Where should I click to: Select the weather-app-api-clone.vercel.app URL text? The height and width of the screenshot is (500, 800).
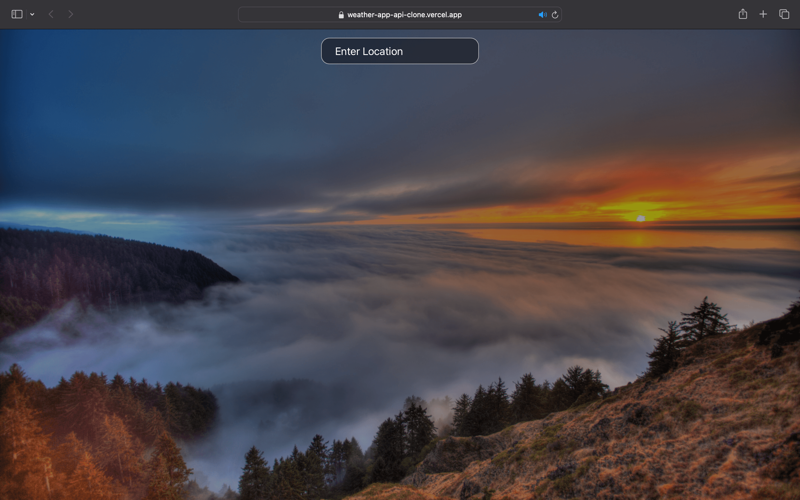point(404,14)
